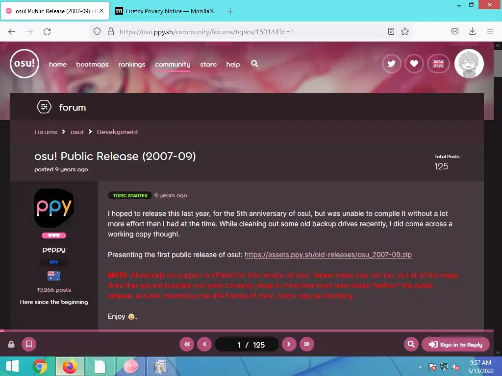This screenshot has width=502, height=376.
Task: Open the osu! app in taskbar
Action: (x=130, y=366)
